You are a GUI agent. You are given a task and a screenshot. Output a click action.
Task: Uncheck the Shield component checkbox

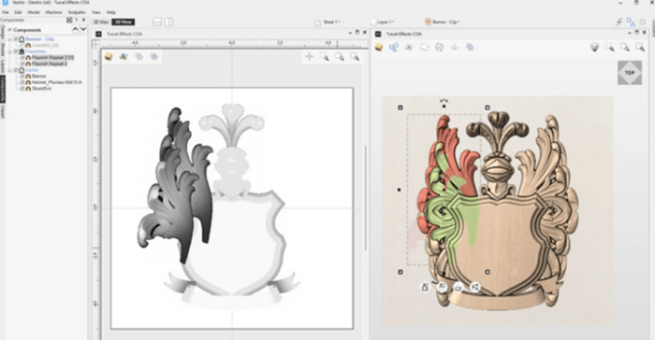(22, 89)
